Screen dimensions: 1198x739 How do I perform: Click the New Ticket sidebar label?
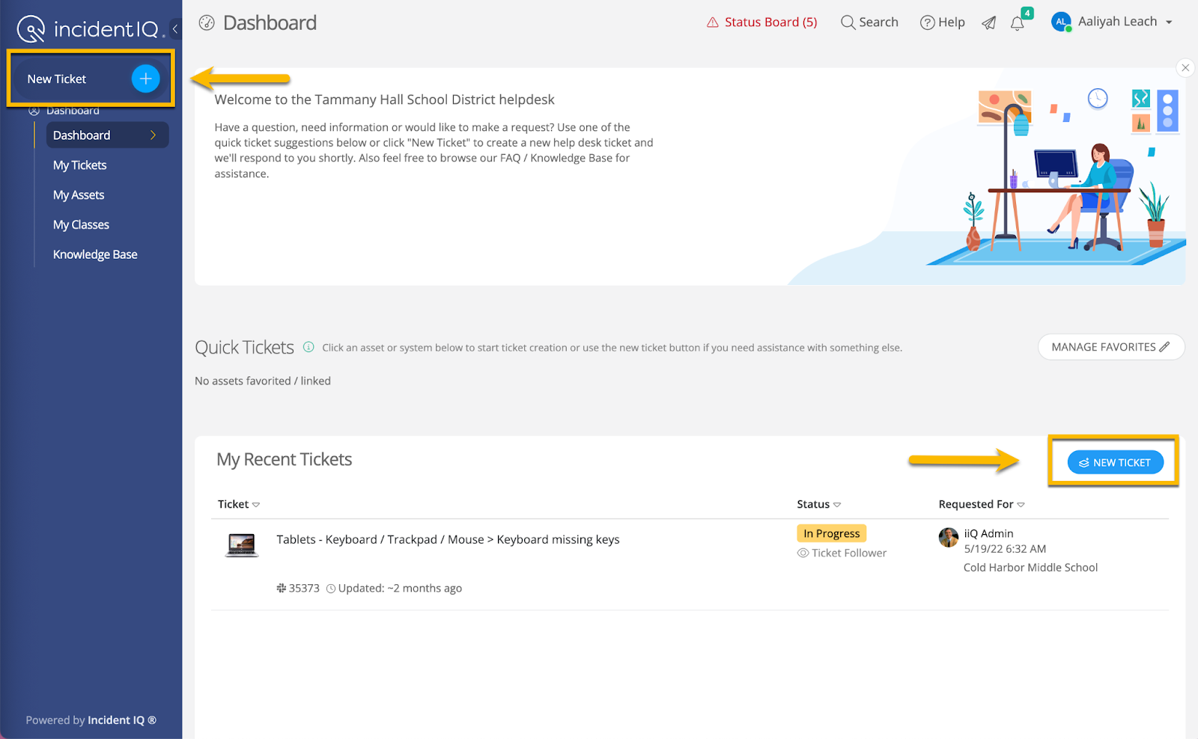click(57, 79)
